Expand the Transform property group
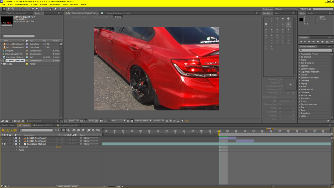Viewport: 334px width, 188px height. click(x=16, y=147)
